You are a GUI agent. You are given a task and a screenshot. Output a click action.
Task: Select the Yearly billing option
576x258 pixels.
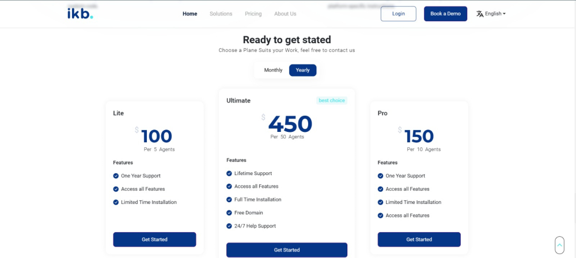(x=302, y=70)
